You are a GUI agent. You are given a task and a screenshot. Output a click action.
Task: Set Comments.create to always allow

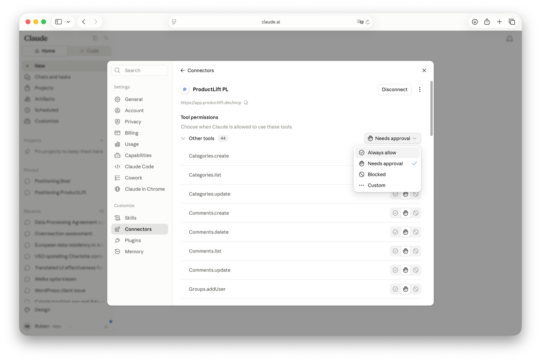click(395, 213)
